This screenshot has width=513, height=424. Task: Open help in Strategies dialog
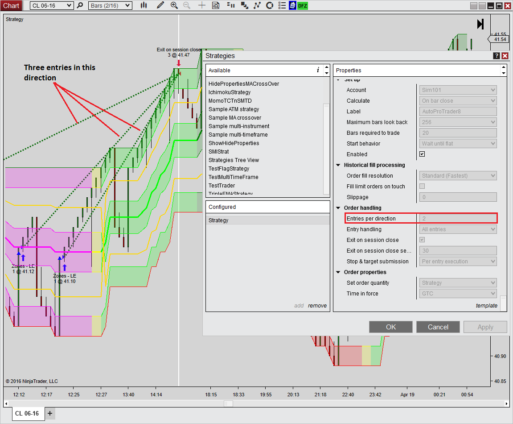[x=497, y=56]
